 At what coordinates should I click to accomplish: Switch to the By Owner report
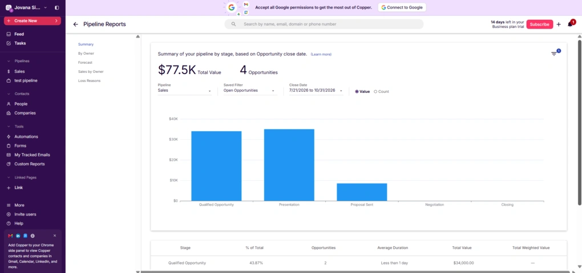click(86, 54)
